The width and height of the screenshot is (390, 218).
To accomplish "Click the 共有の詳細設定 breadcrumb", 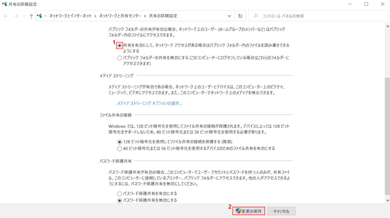I will (x=163, y=16).
